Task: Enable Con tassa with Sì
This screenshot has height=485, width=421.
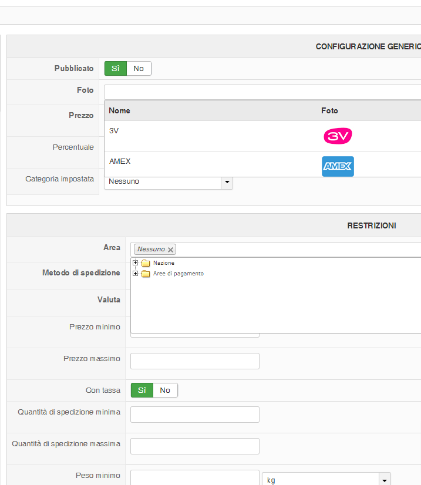Action: 142,390
